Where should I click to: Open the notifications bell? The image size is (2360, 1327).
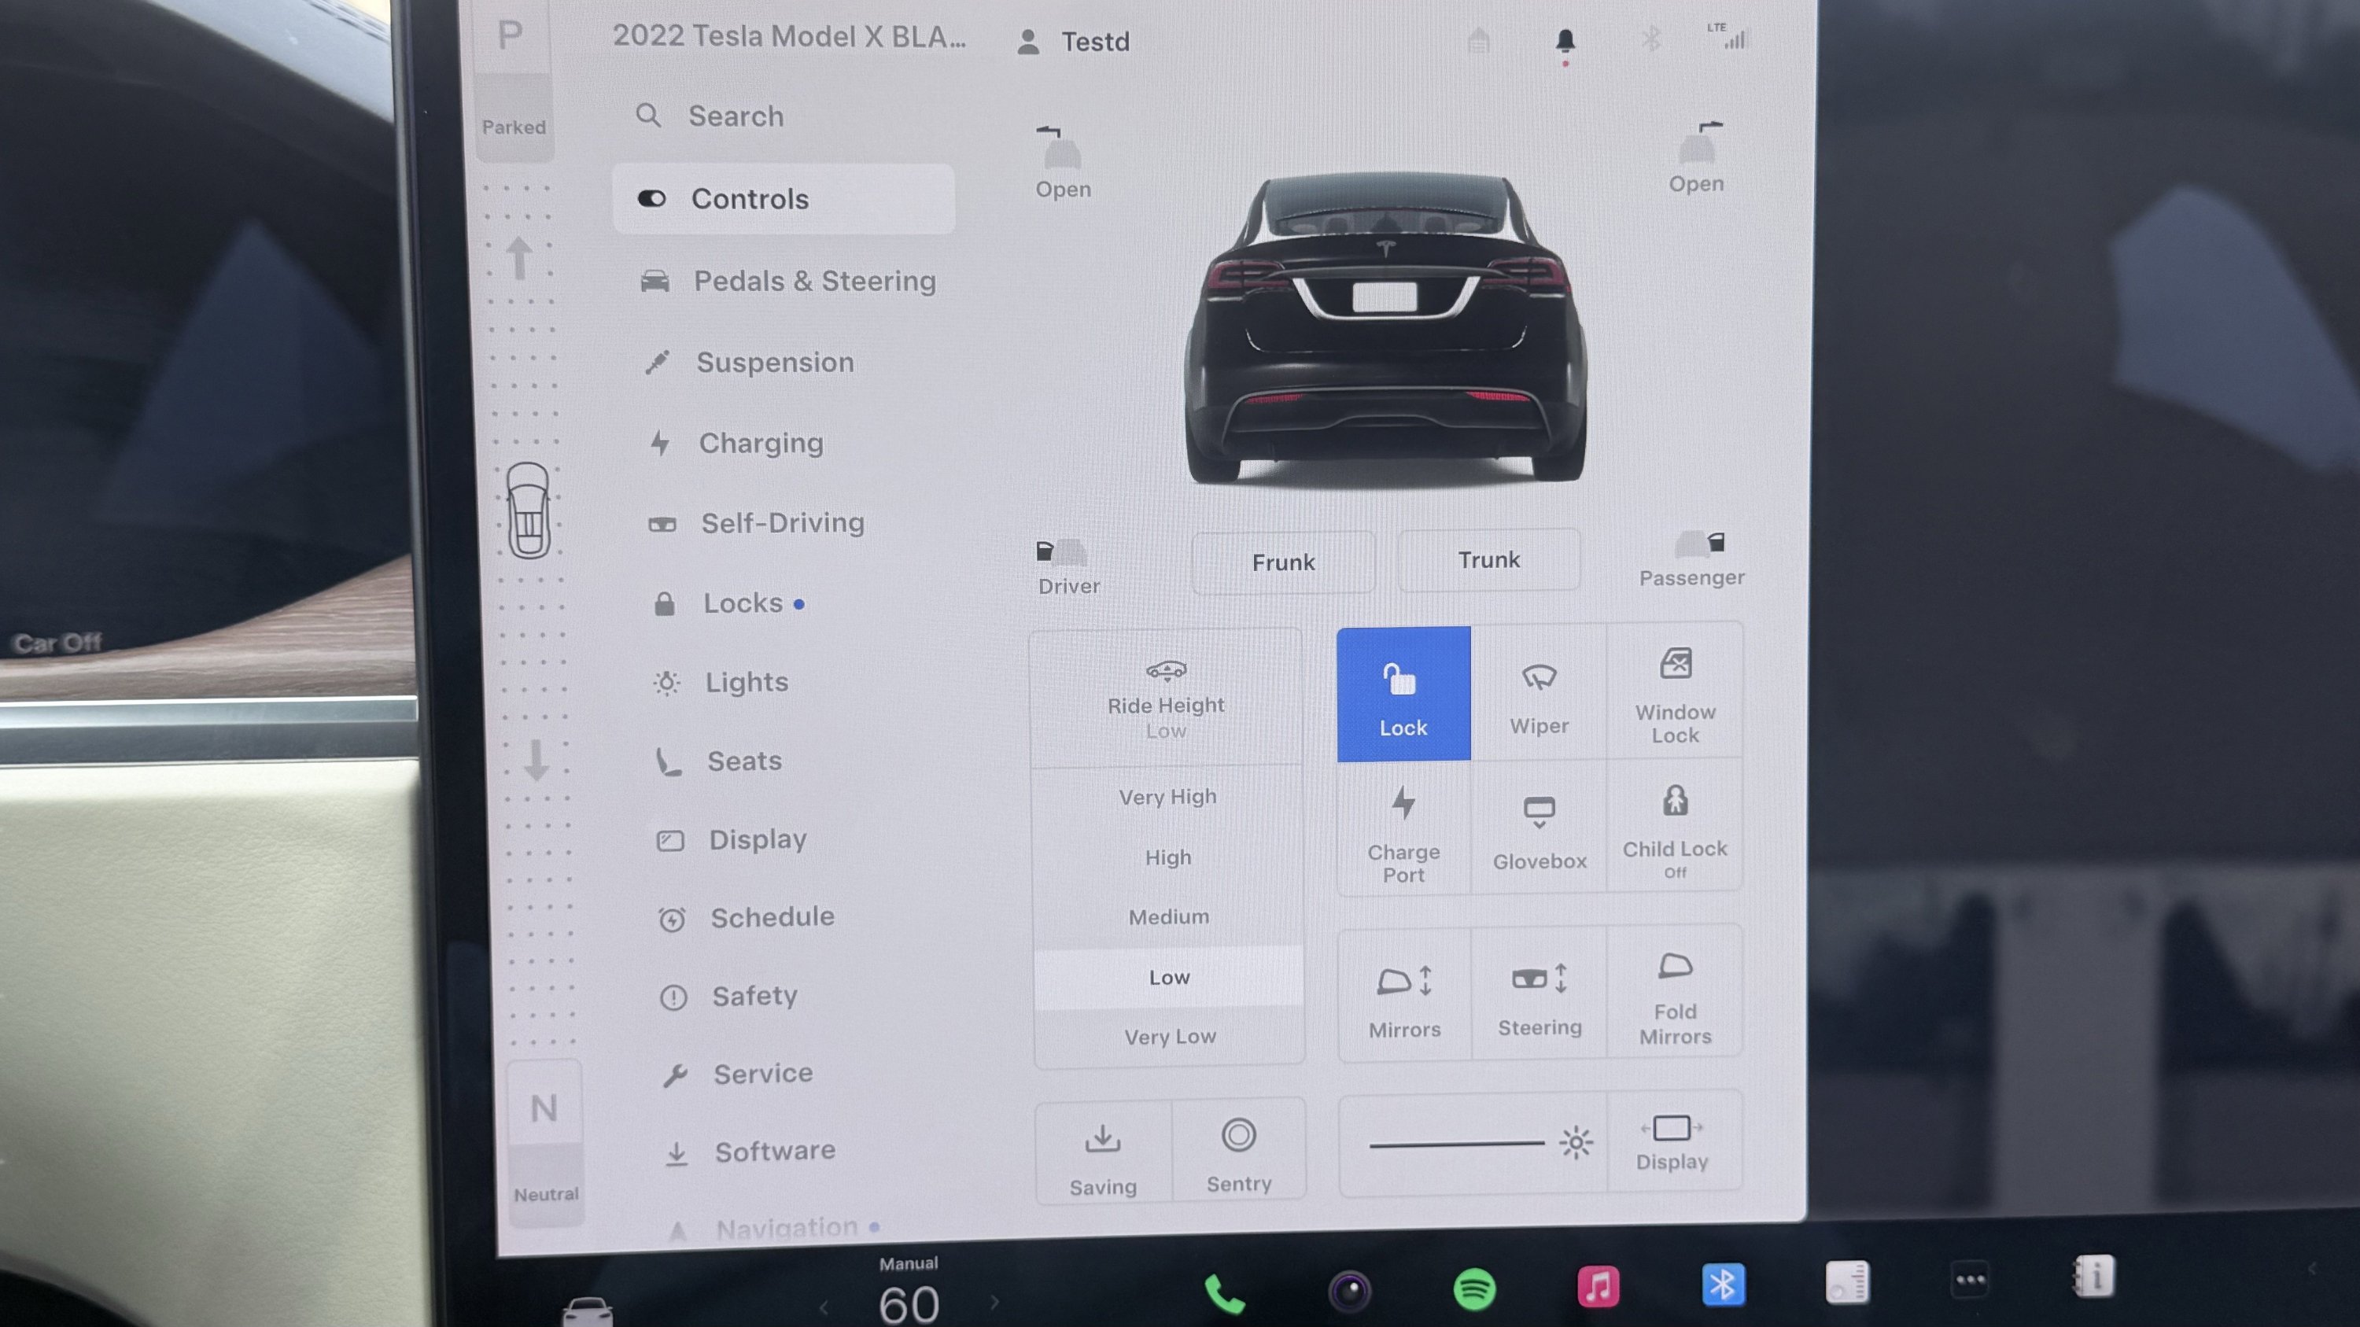[x=1565, y=42]
